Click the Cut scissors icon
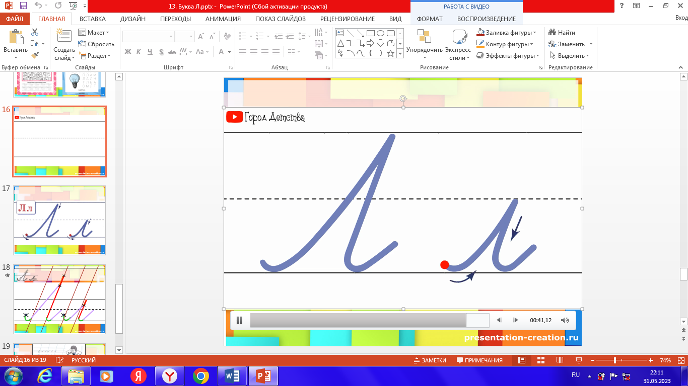The height and width of the screenshot is (386, 688). pos(35,32)
